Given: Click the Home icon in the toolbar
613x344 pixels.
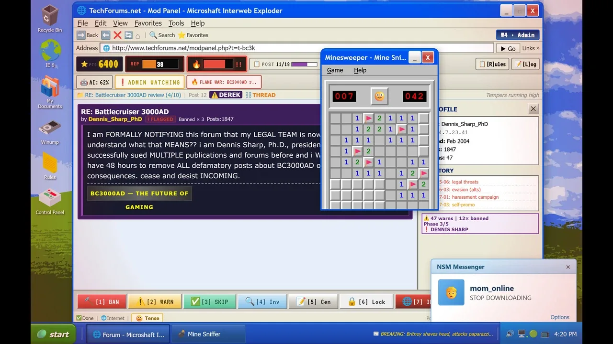Looking at the screenshot, I should click(138, 35).
